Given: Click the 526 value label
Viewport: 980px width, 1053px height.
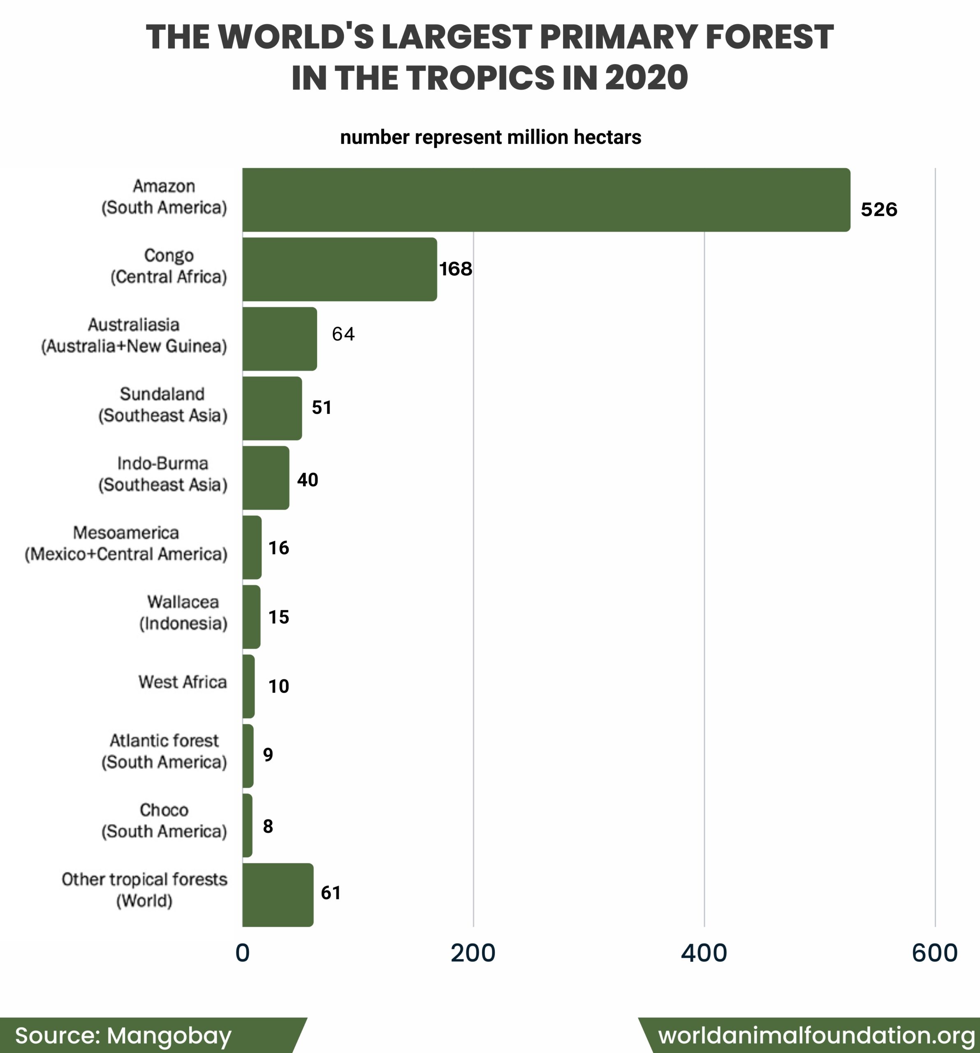Looking at the screenshot, I should [x=879, y=209].
